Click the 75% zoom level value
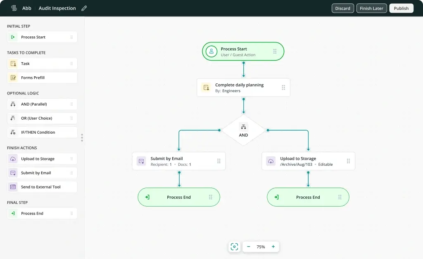Image resolution: width=423 pixels, height=259 pixels. 261,247
